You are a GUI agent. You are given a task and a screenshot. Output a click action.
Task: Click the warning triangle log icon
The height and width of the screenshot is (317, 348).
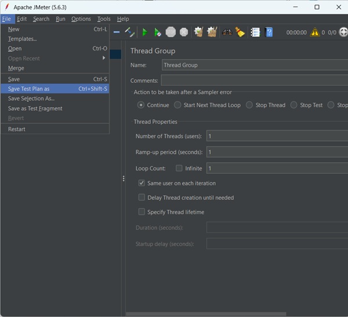pos(314,32)
